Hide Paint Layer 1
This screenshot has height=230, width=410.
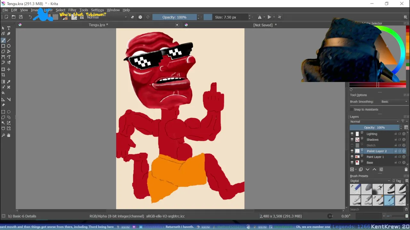point(352,157)
